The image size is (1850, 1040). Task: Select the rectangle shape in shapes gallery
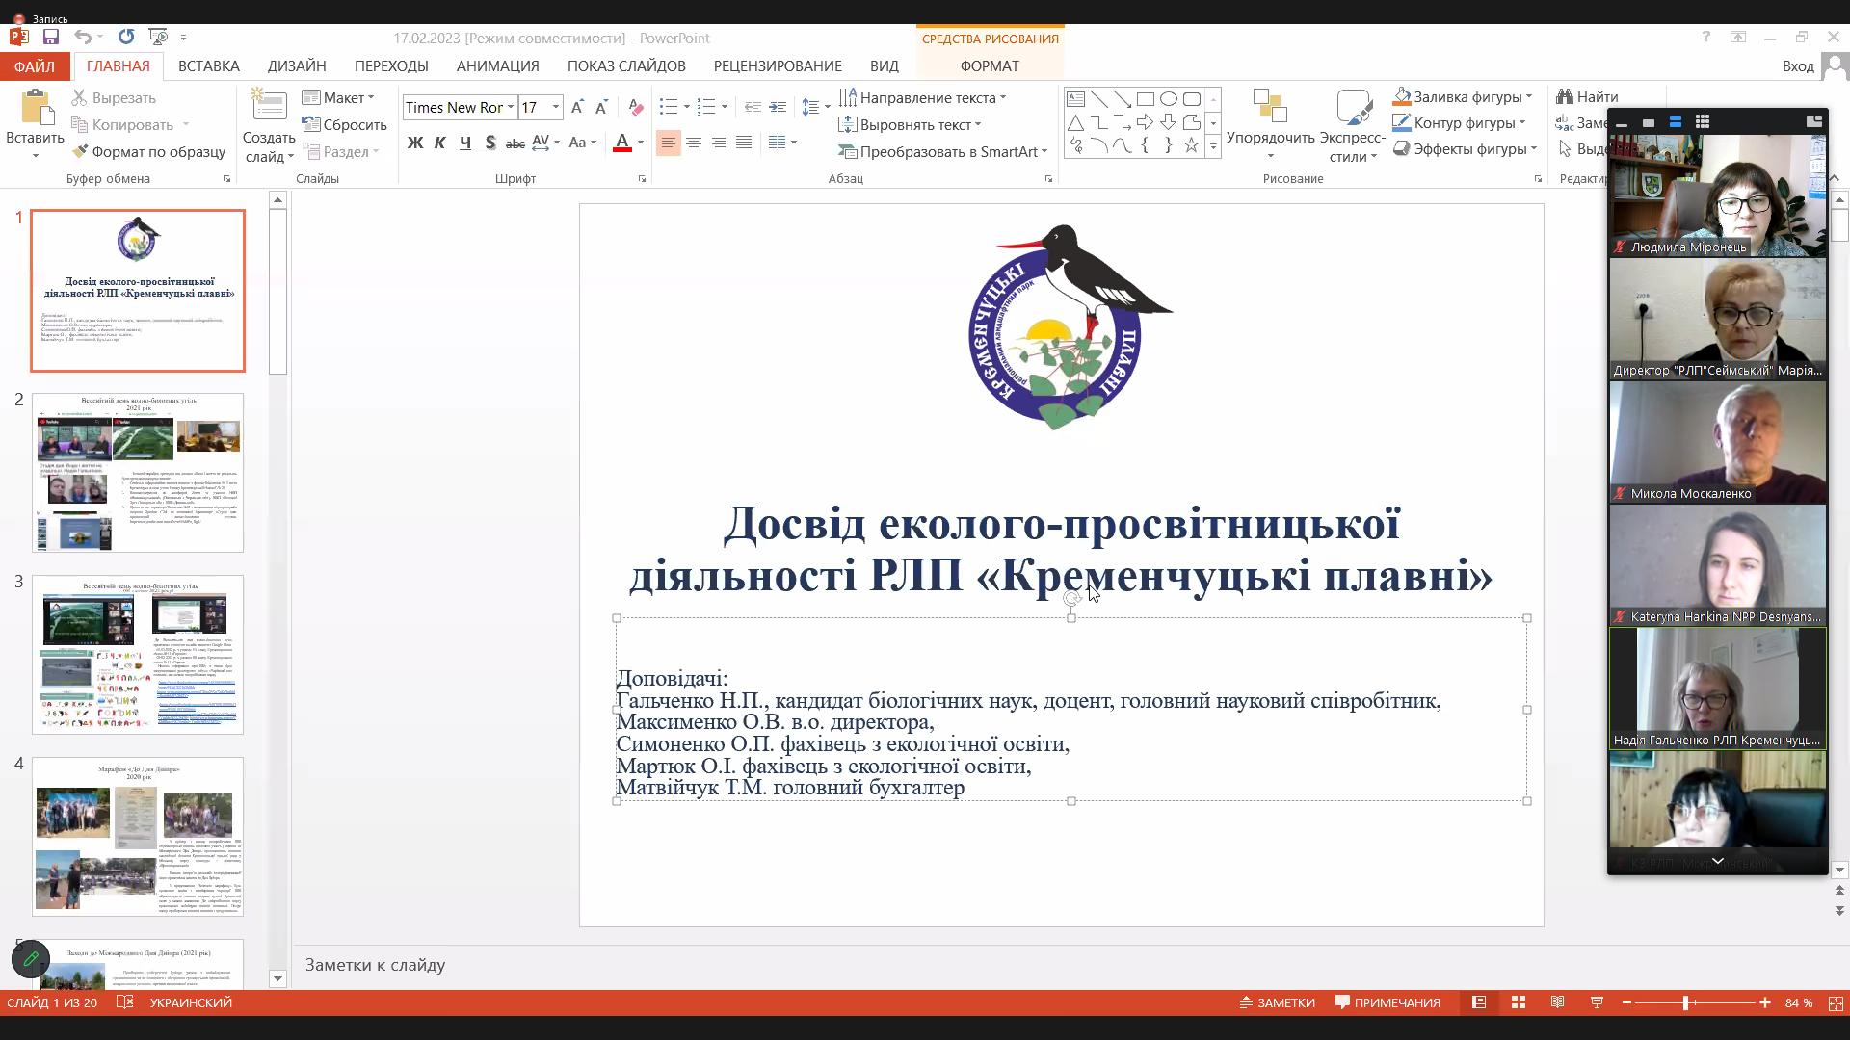click(x=1145, y=99)
